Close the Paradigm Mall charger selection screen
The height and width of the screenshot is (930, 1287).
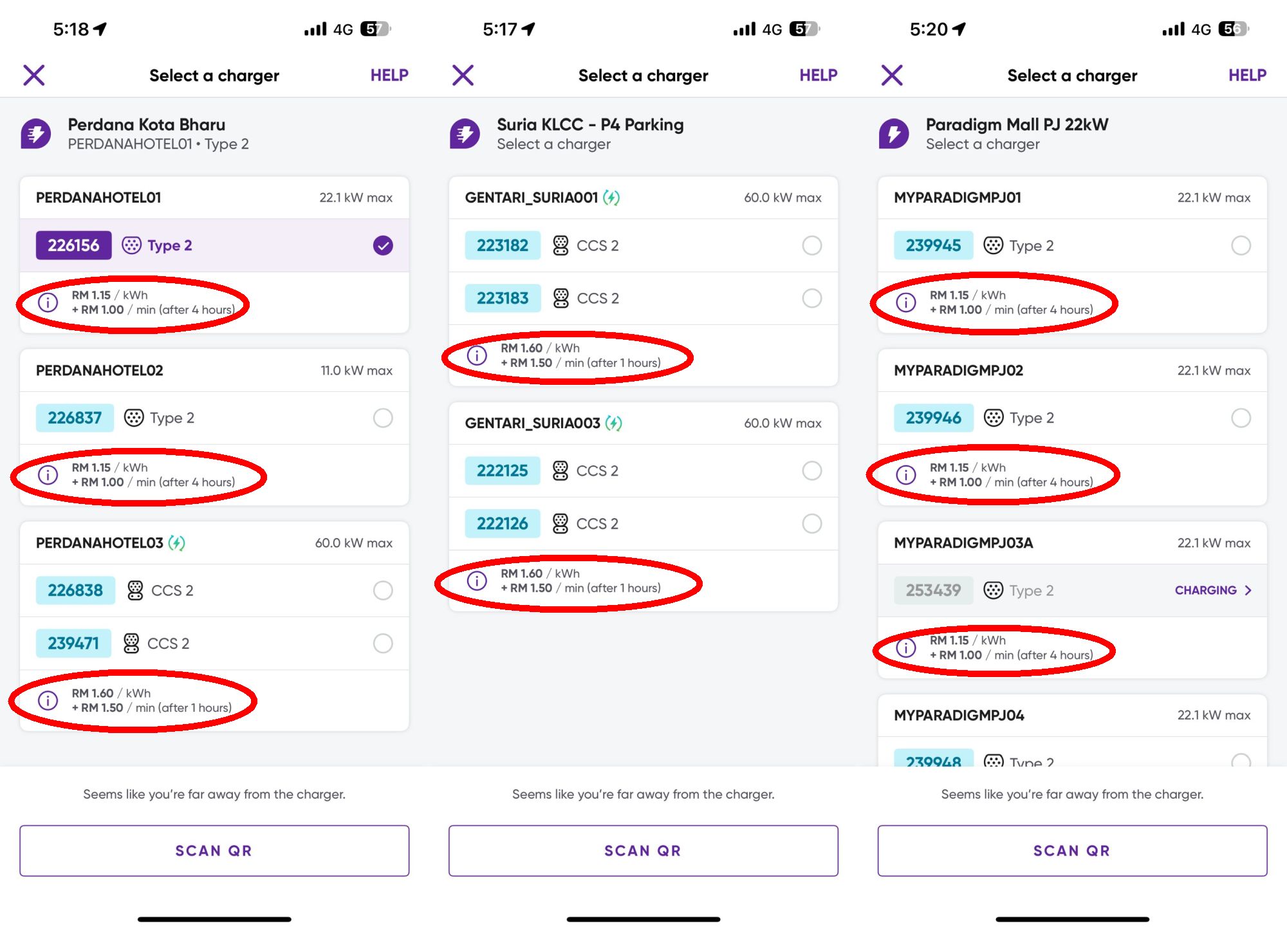tap(892, 75)
